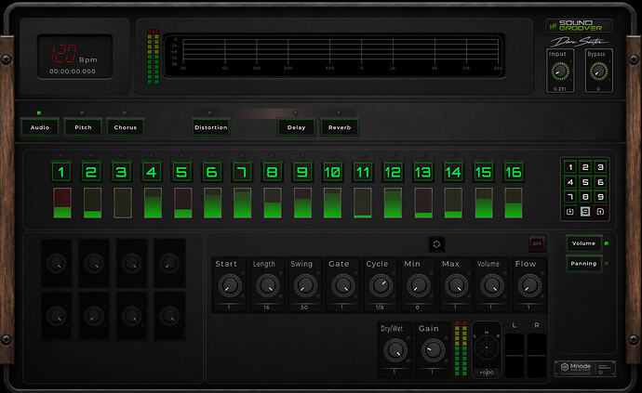Select the Volume mode button

click(x=584, y=243)
